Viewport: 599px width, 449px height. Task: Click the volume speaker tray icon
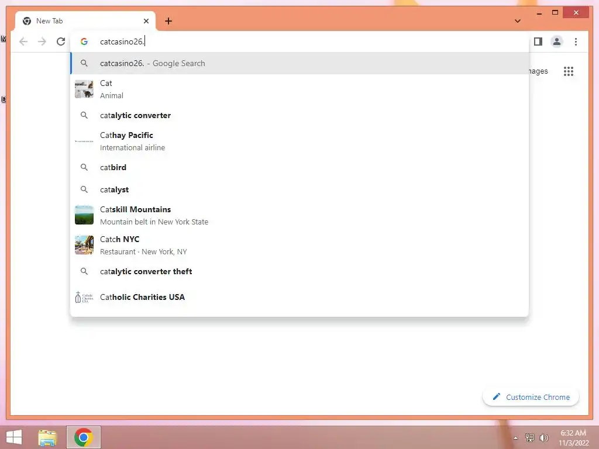(544, 437)
